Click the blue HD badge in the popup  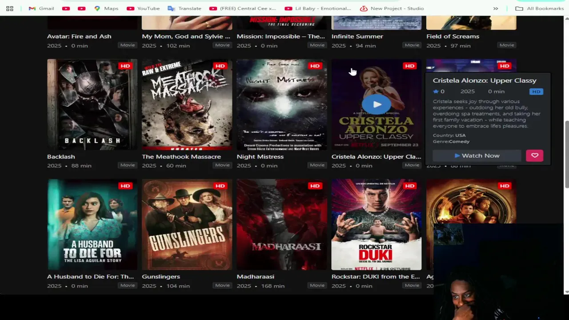536,92
